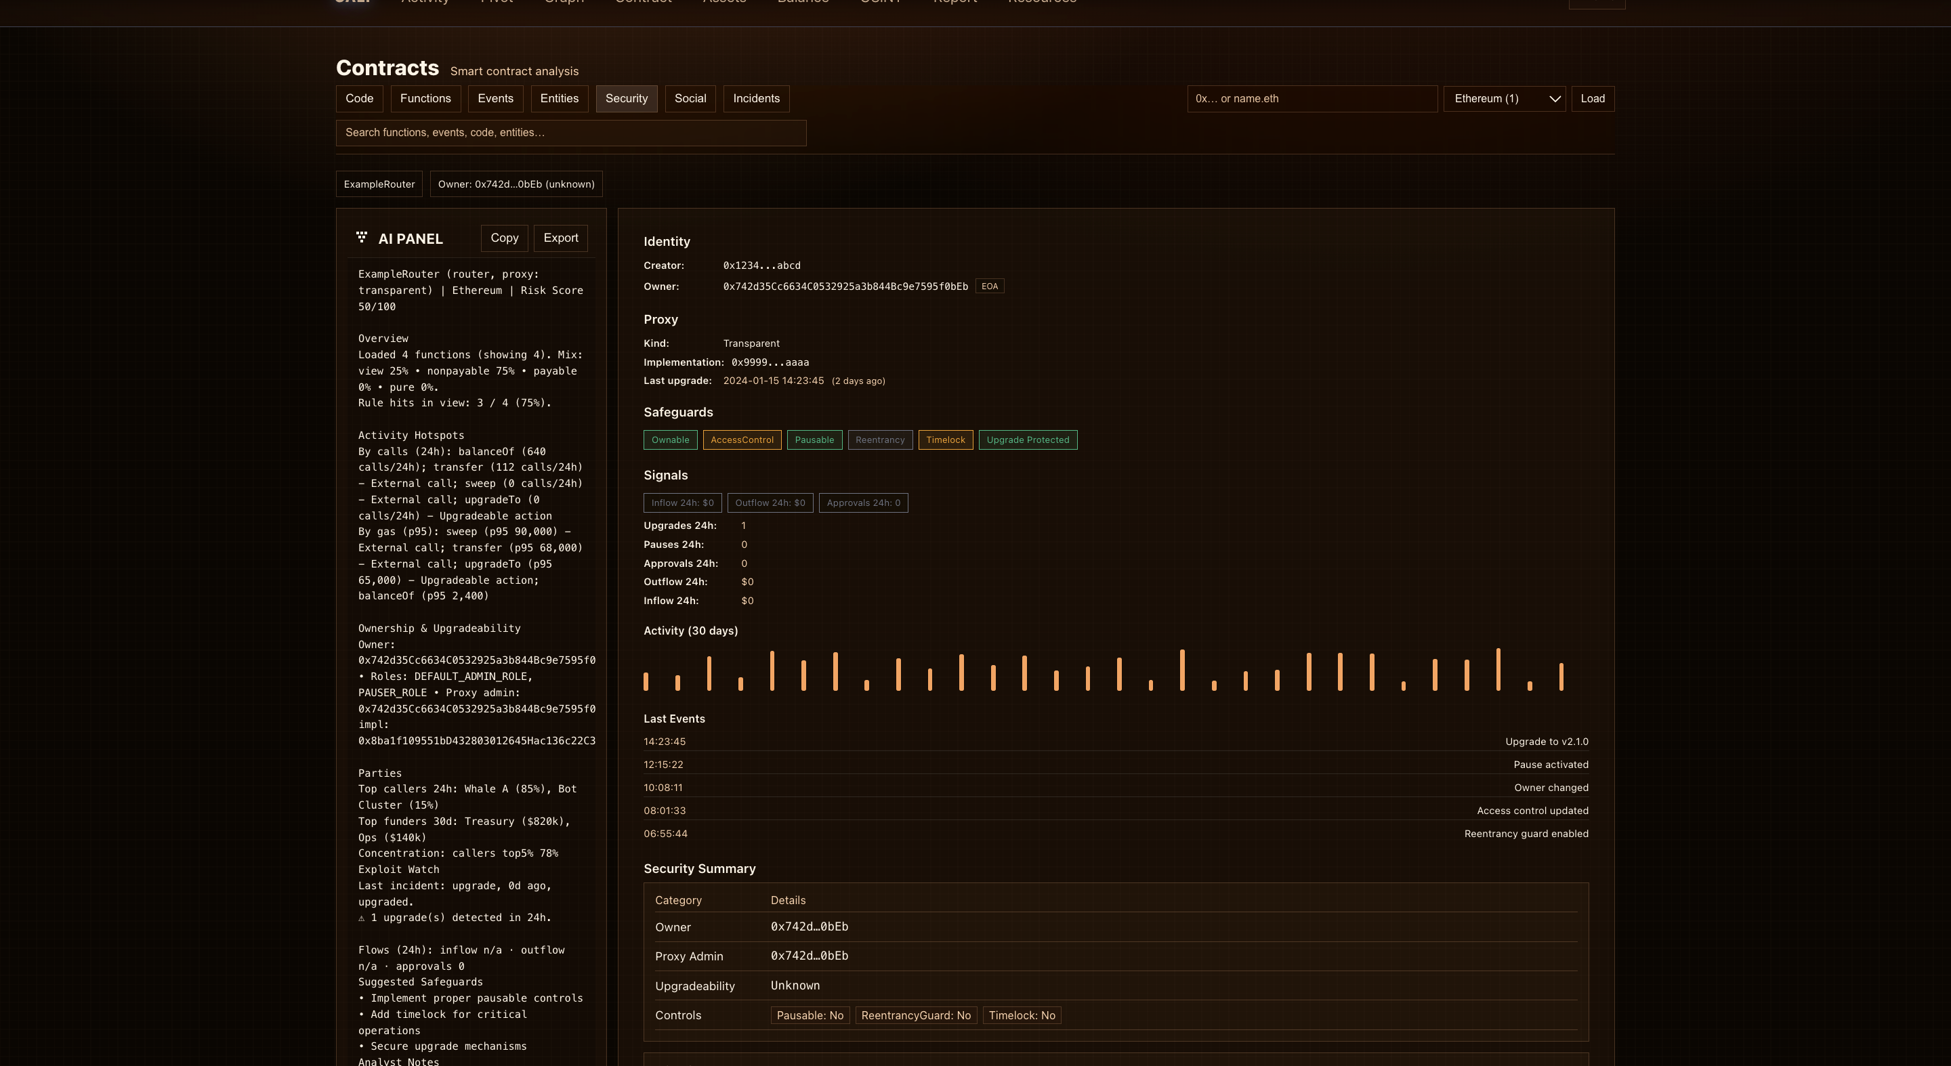Click the AI Panel icon
Viewport: 1951px width, 1066px height.
point(362,238)
